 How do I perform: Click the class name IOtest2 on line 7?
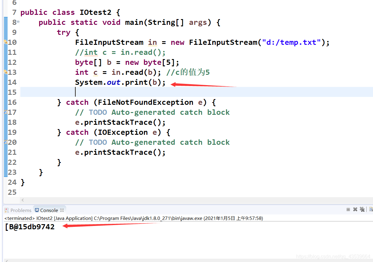[95, 12]
